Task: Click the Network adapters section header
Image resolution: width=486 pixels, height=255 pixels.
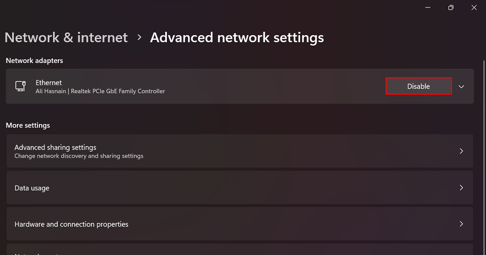Action: point(34,60)
